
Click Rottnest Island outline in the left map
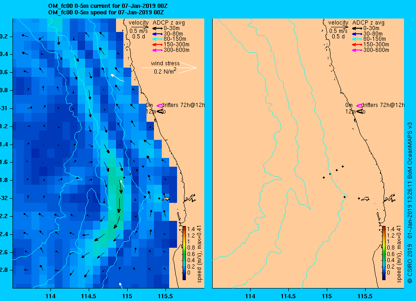click(165, 199)
